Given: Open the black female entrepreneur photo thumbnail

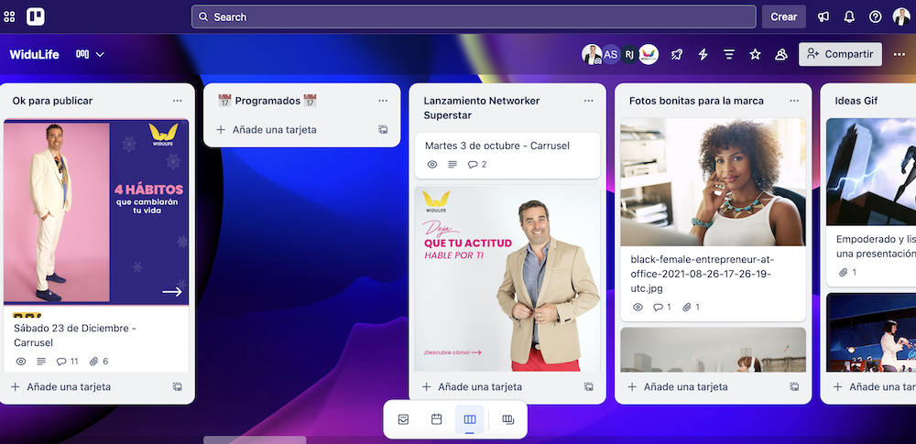Looking at the screenshot, I should [x=714, y=182].
